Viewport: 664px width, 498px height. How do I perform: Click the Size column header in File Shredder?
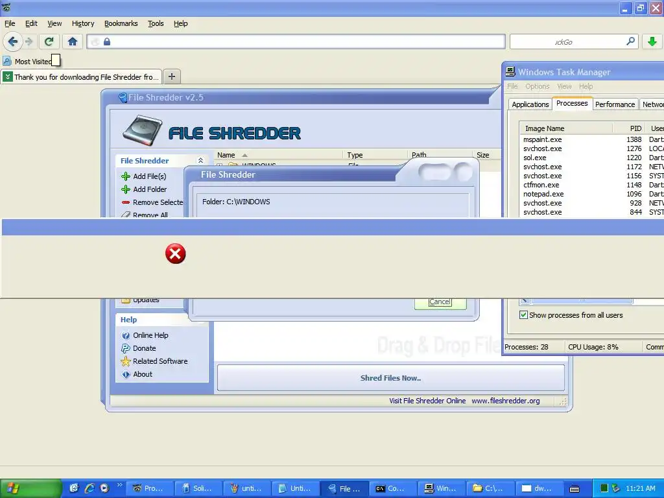486,155
